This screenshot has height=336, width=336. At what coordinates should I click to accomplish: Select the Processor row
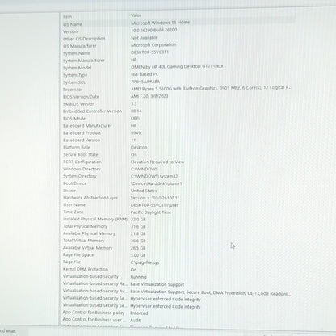tap(178, 89)
